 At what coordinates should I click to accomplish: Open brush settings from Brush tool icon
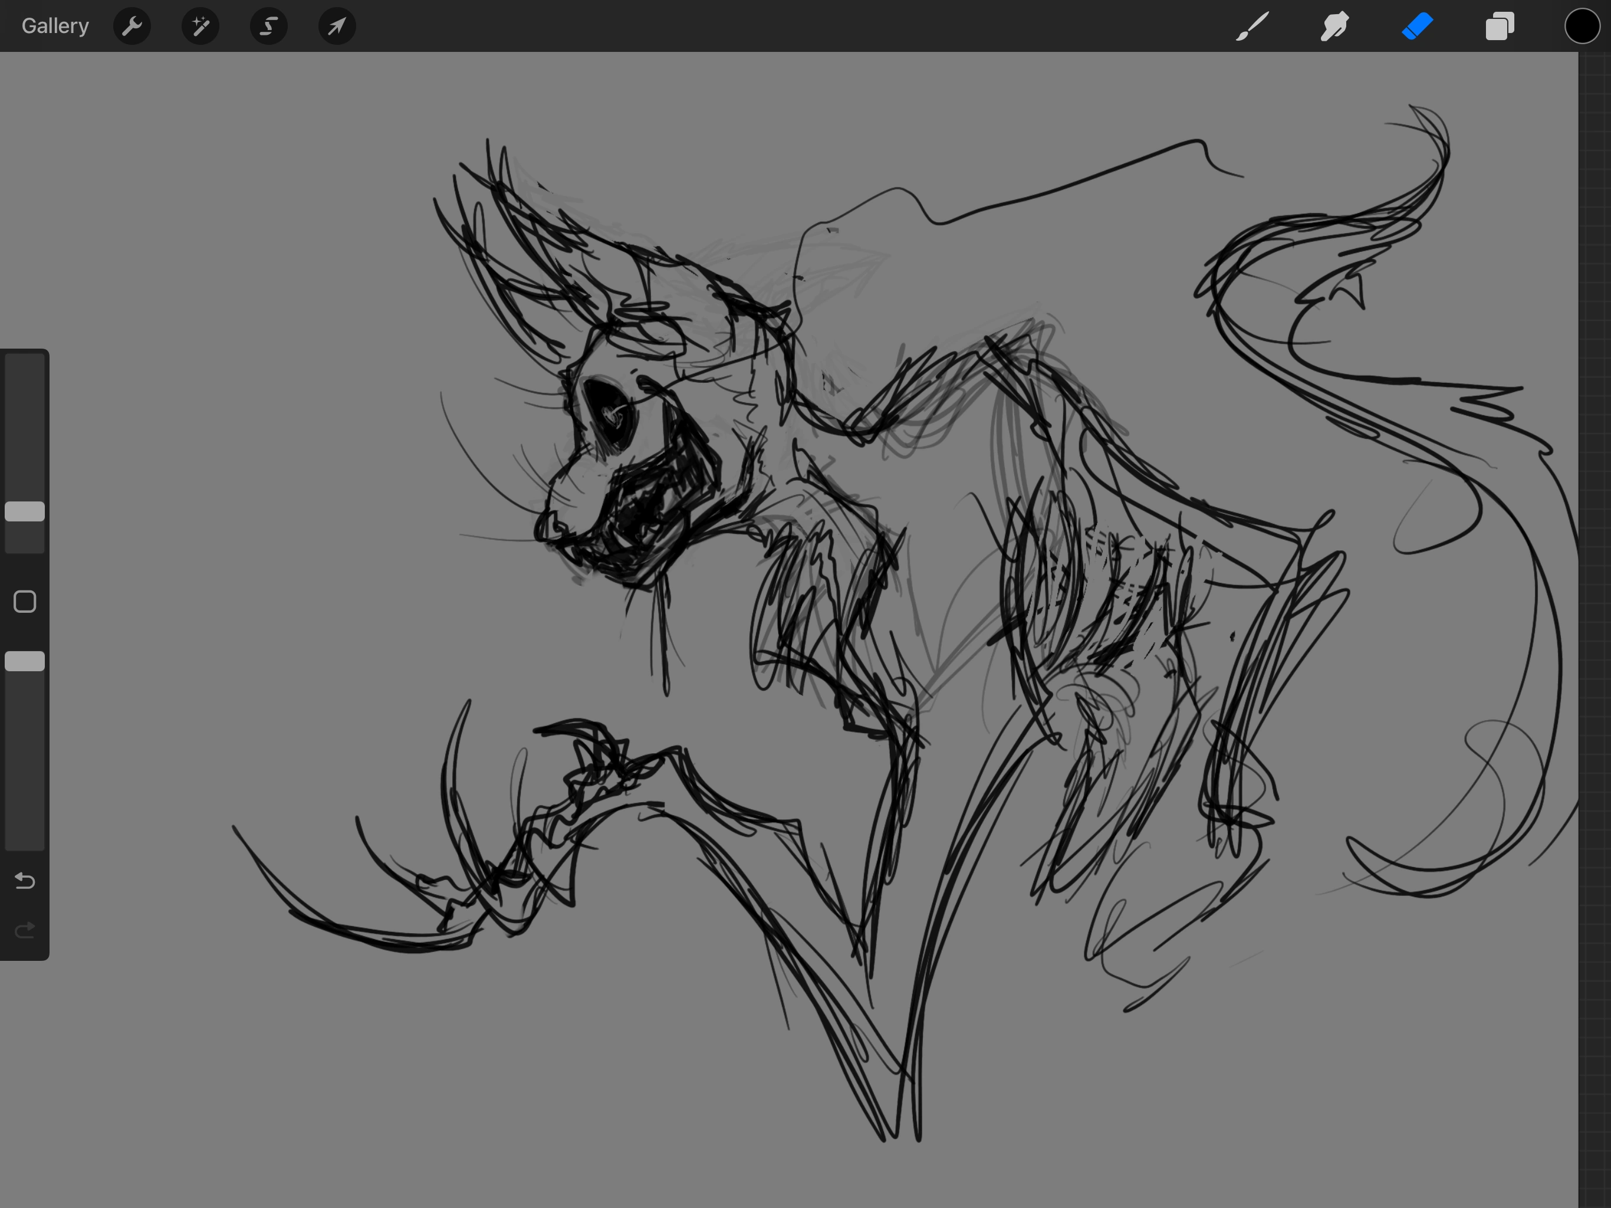[x=1251, y=26]
